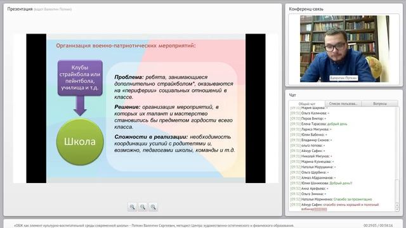Select Ольга Калинова chat message
Image resolution: width=406 pixels, height=228 pixels.
(310, 113)
